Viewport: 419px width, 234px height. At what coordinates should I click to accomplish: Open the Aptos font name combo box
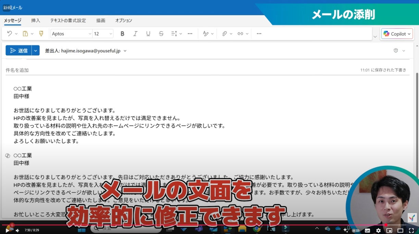72,34
